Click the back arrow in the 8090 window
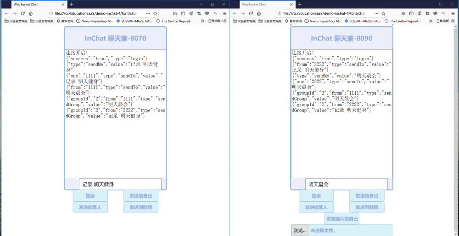Screen dimensions: 459x236 pos(235,13)
